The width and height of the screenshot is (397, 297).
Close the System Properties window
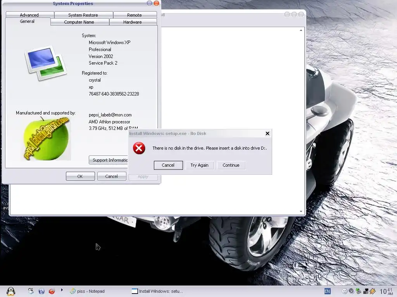click(x=157, y=3)
